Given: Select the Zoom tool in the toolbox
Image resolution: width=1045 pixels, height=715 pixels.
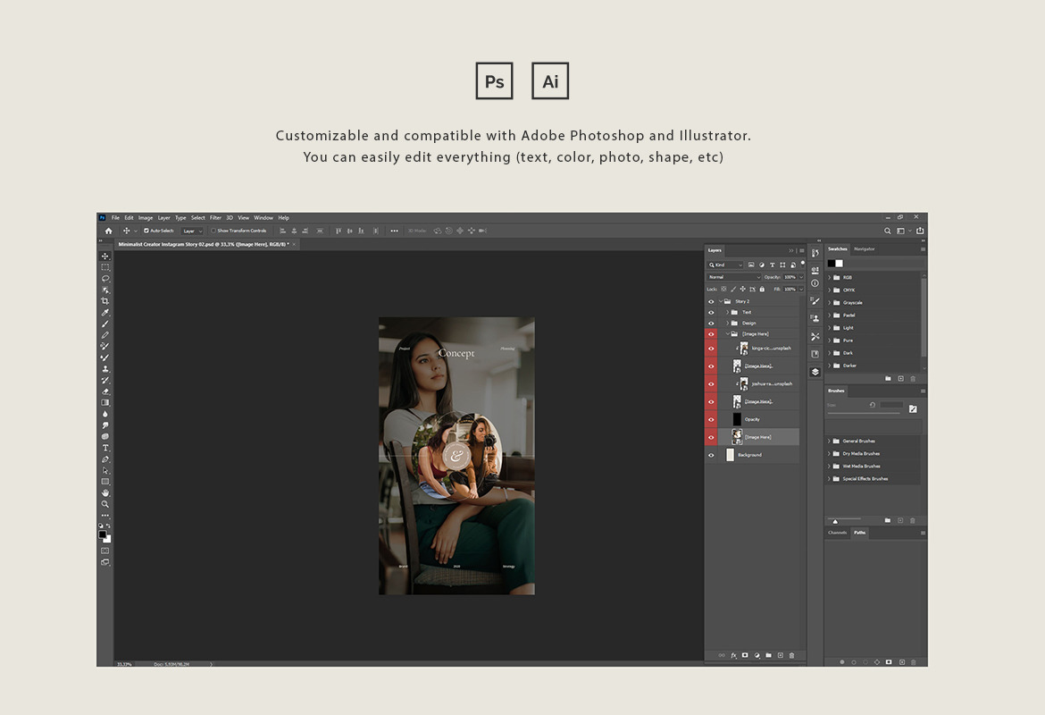Looking at the screenshot, I should (105, 504).
